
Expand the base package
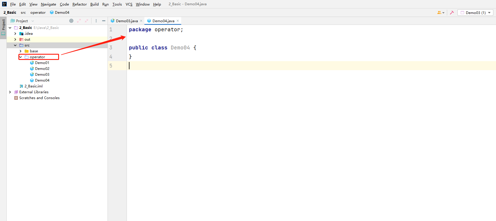[x=20, y=51]
